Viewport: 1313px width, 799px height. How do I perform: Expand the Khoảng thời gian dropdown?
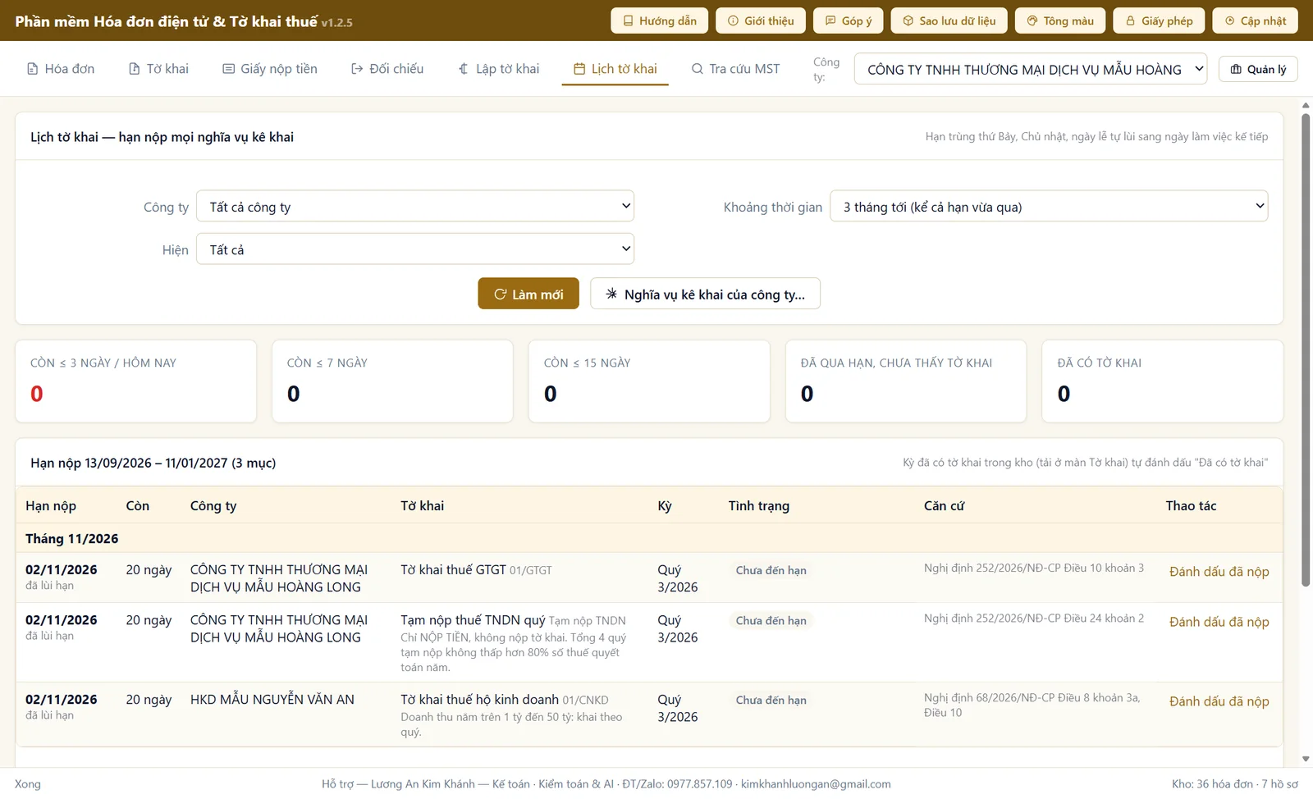(1049, 207)
